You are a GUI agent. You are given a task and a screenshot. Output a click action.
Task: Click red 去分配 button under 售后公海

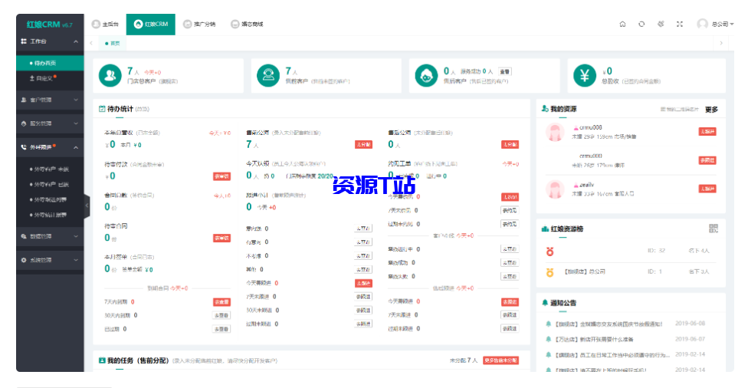click(x=510, y=144)
